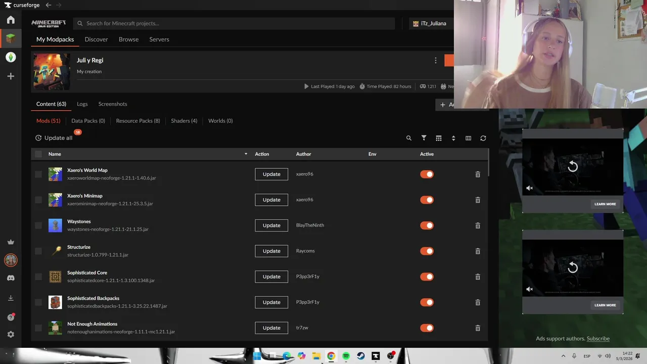Disable Not Enough Animations active toggle
The height and width of the screenshot is (364, 647).
pos(427,328)
